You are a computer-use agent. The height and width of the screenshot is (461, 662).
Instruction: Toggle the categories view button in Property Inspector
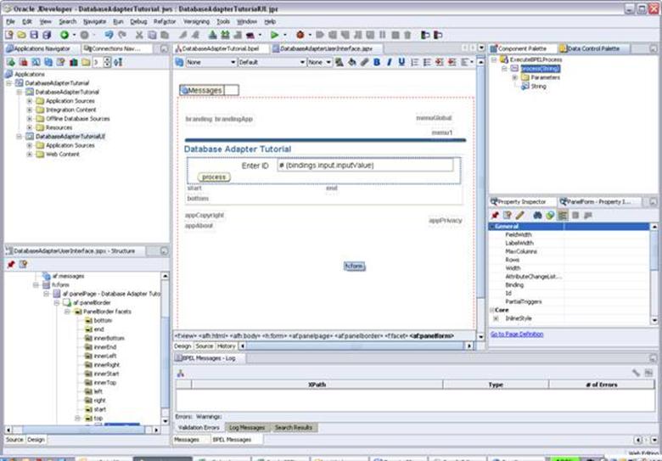tap(563, 216)
